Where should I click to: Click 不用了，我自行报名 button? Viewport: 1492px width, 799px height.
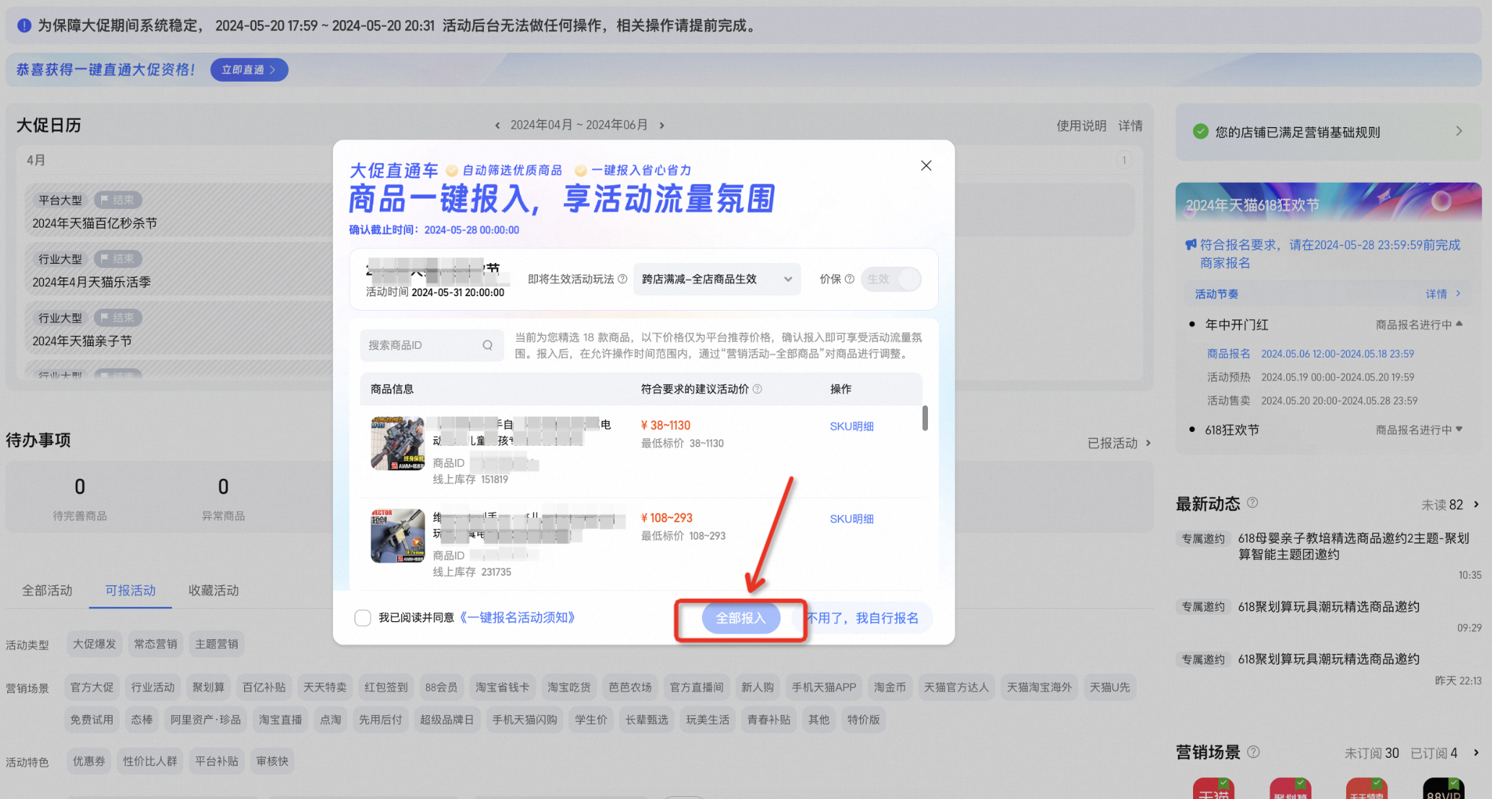pyautogui.click(x=862, y=618)
